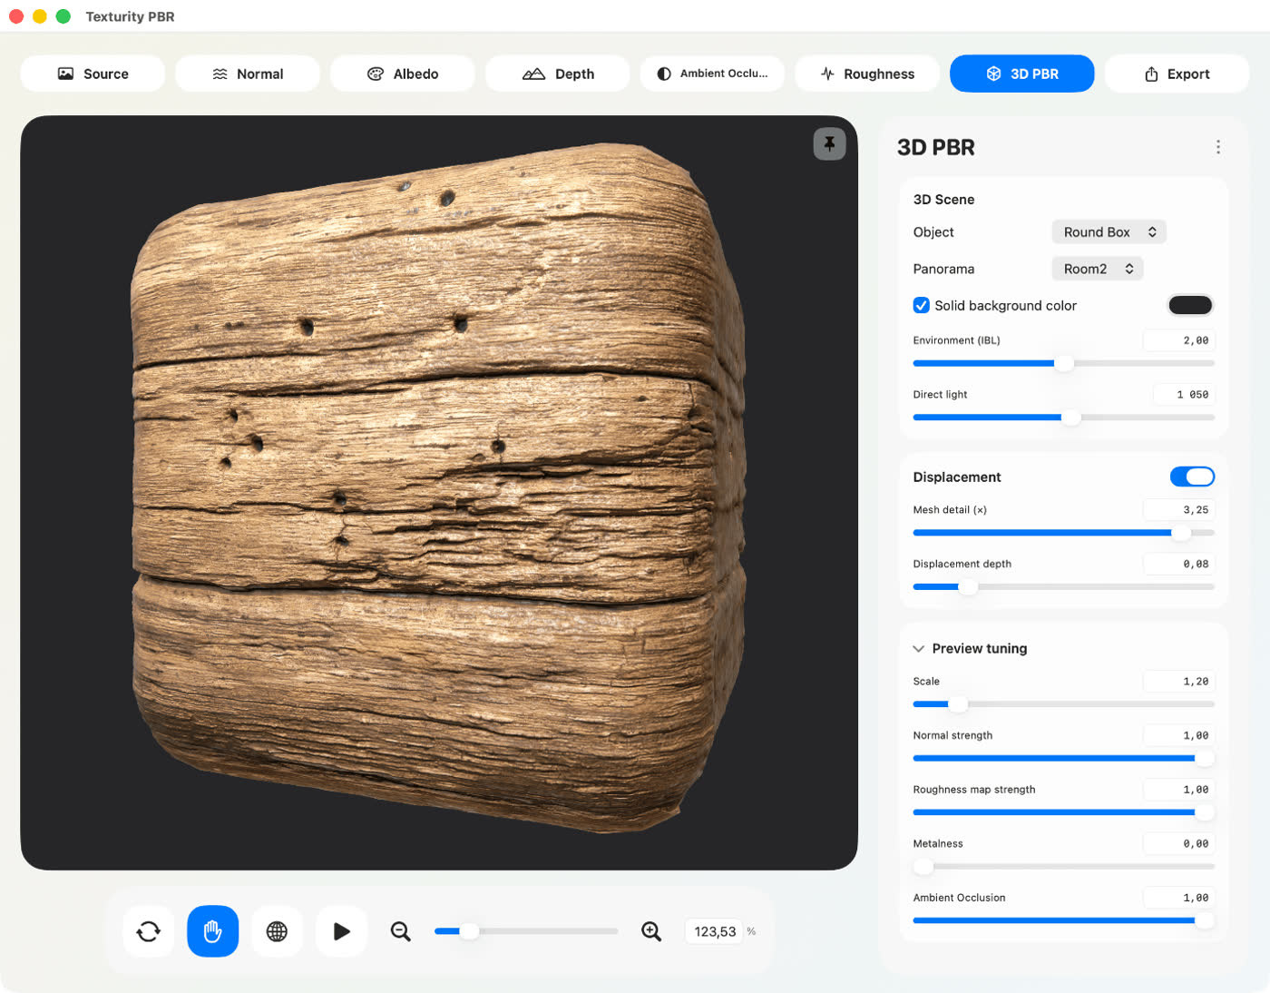Click the Roughness map strength value field

(x=1178, y=789)
